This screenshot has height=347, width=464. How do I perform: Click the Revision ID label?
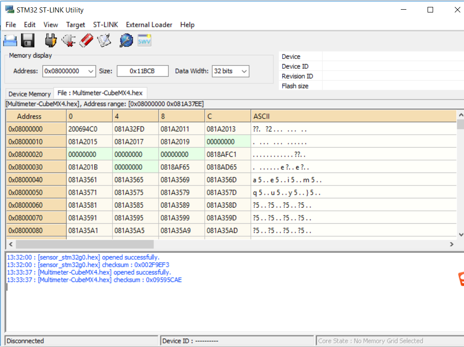(297, 77)
